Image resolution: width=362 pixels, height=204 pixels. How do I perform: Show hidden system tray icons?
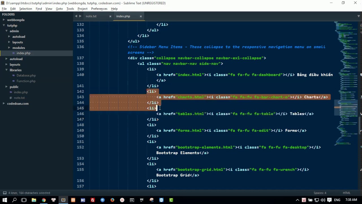(298, 200)
